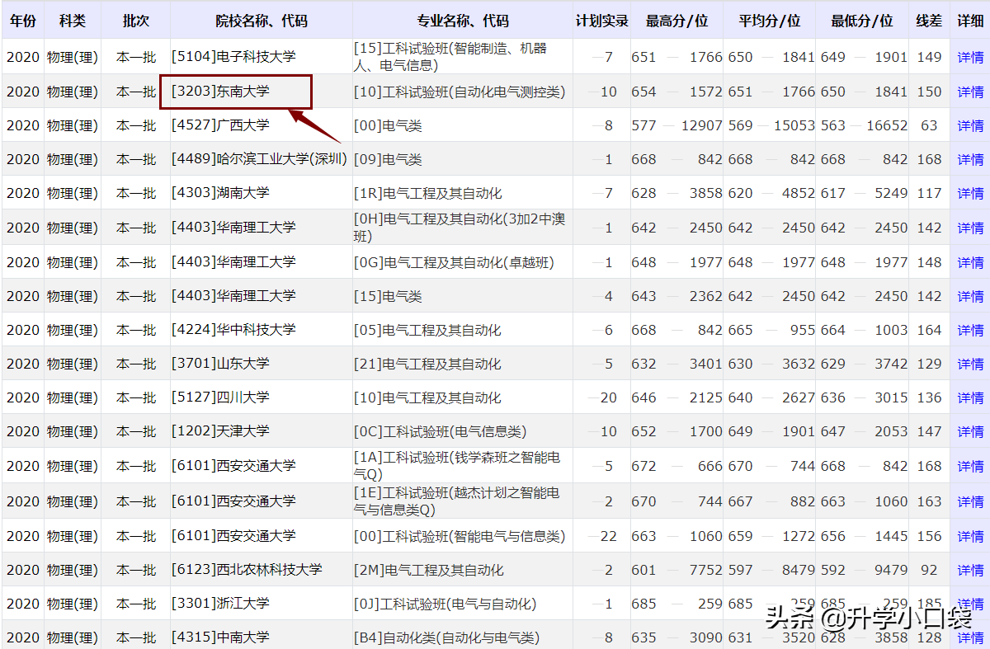
Task: Click major [09]电气类 in 哈尔滨工业大学 row
Action: [388, 159]
